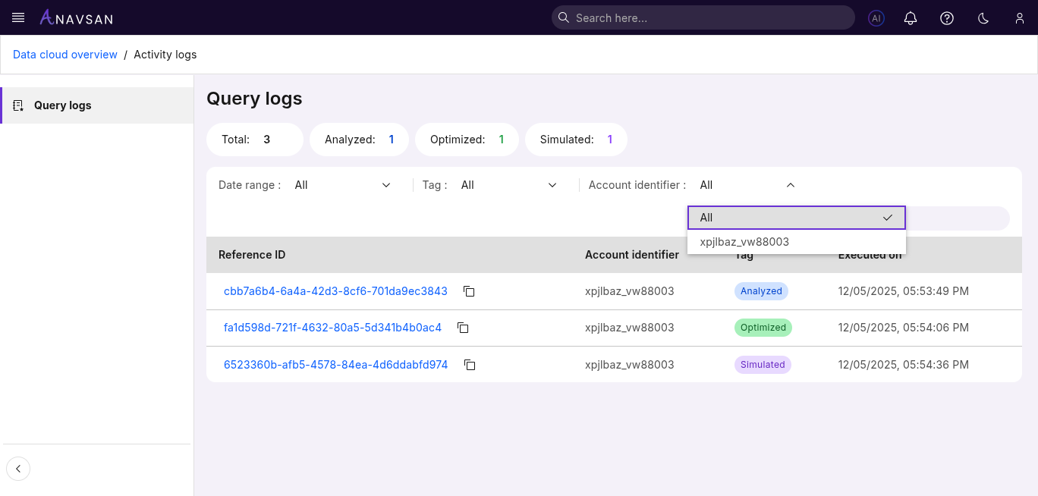Open the user profile icon
1038x496 pixels.
pos(1019,17)
